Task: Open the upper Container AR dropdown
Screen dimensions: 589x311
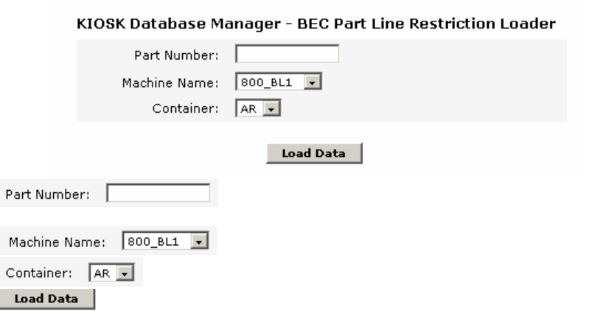Action: [252, 109]
